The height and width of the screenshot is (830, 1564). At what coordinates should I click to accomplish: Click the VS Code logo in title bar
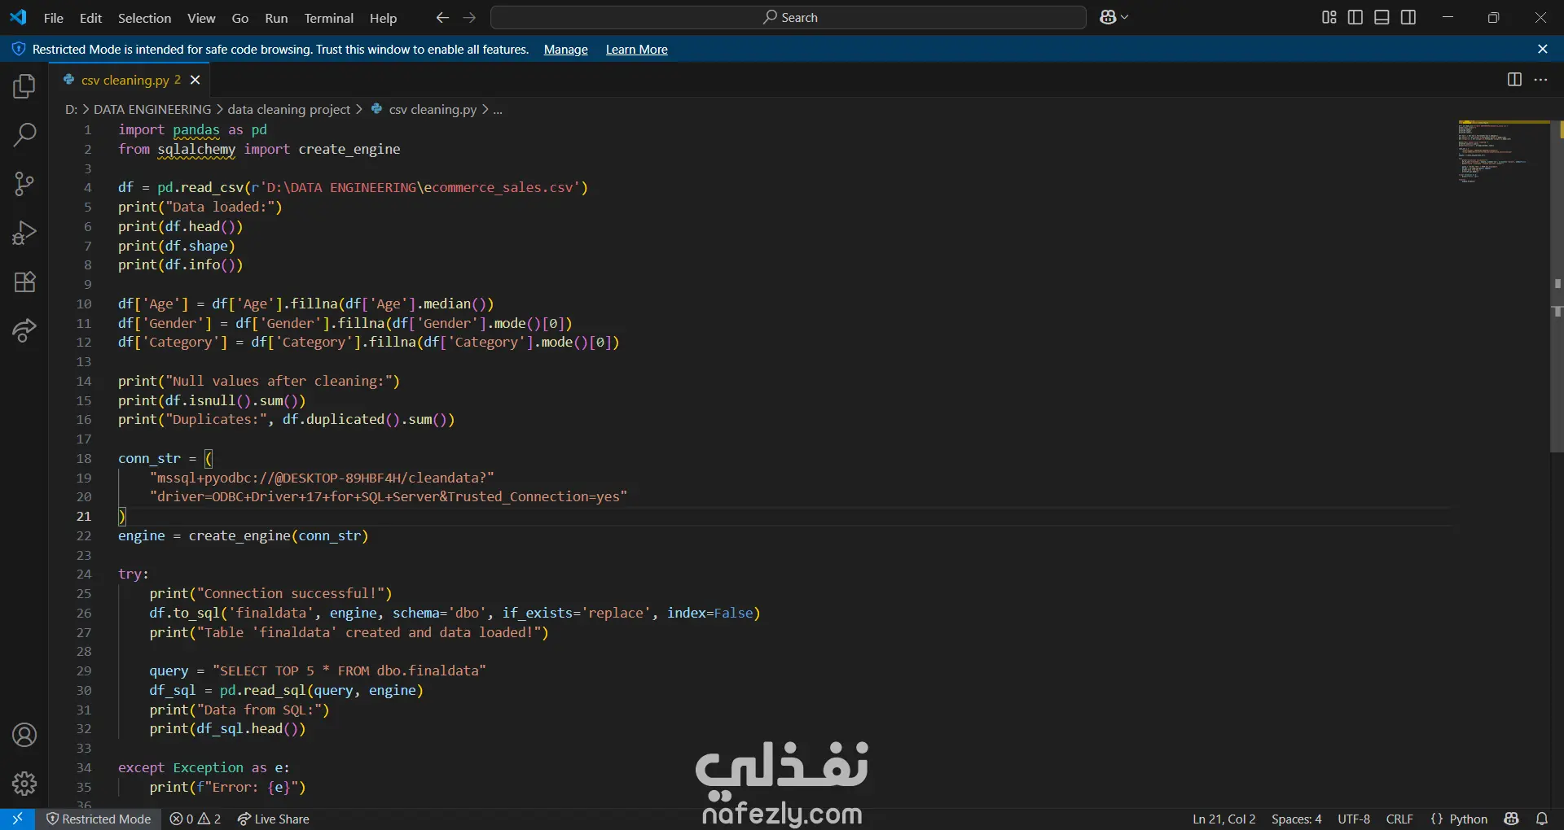pyautogui.click(x=18, y=17)
